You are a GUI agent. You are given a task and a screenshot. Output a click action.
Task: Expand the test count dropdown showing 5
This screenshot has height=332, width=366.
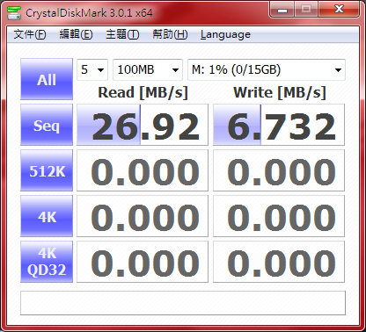pos(92,69)
